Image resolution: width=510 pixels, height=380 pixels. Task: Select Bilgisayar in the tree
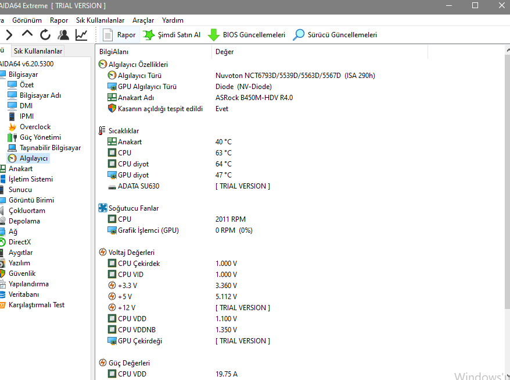23,74
